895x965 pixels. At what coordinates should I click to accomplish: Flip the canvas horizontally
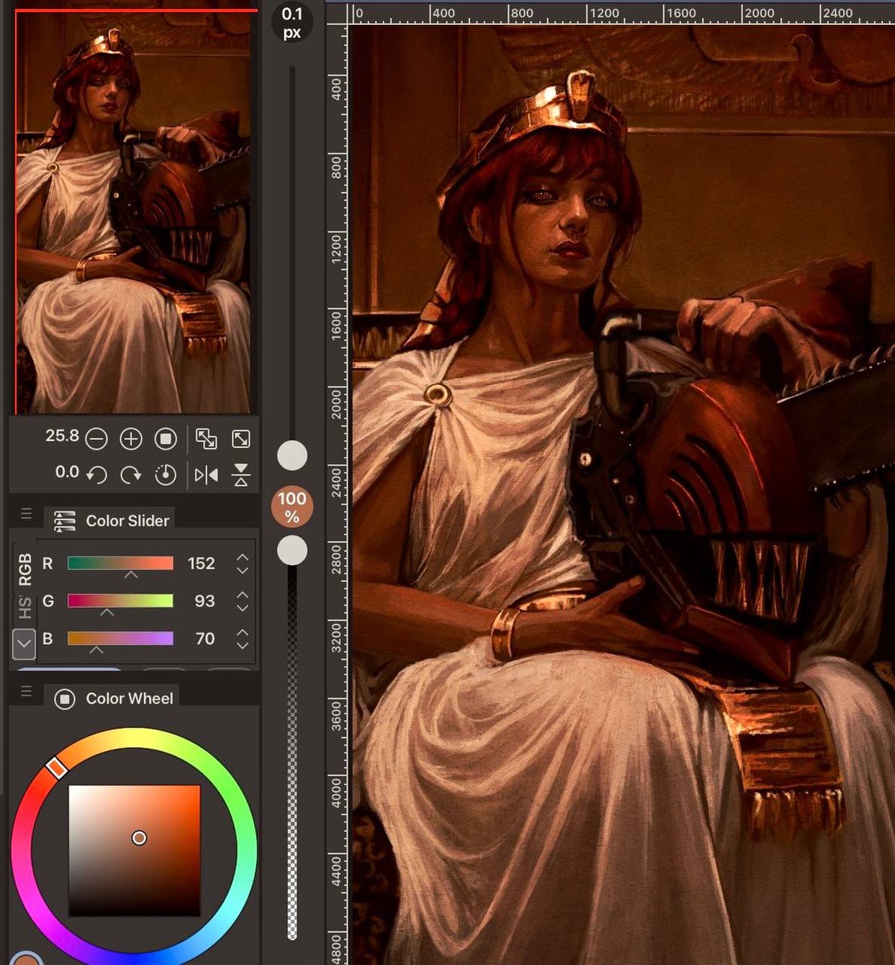pyautogui.click(x=206, y=474)
